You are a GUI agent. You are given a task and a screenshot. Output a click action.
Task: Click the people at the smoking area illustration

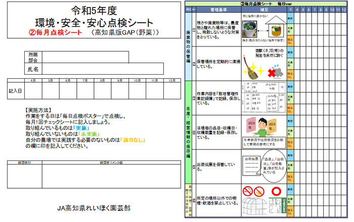[x=278, y=206]
